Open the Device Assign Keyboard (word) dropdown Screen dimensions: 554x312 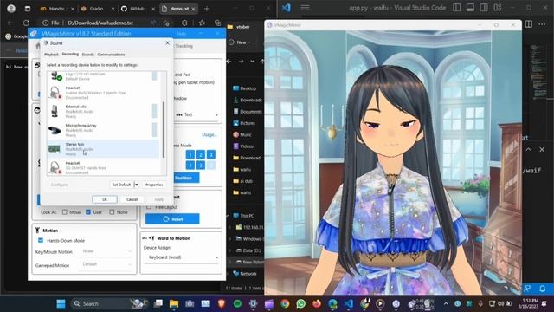coord(182,257)
